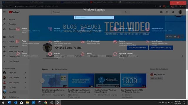Open the '1909' update video thumbnail
The image size is (188, 105).
point(133,80)
